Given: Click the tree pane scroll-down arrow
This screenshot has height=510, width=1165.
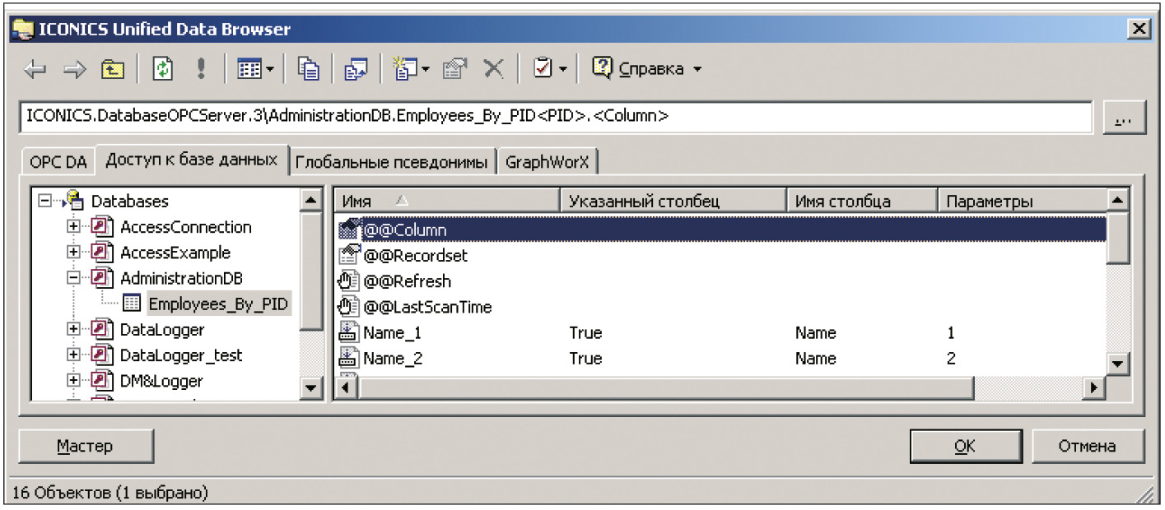Looking at the screenshot, I should [310, 387].
